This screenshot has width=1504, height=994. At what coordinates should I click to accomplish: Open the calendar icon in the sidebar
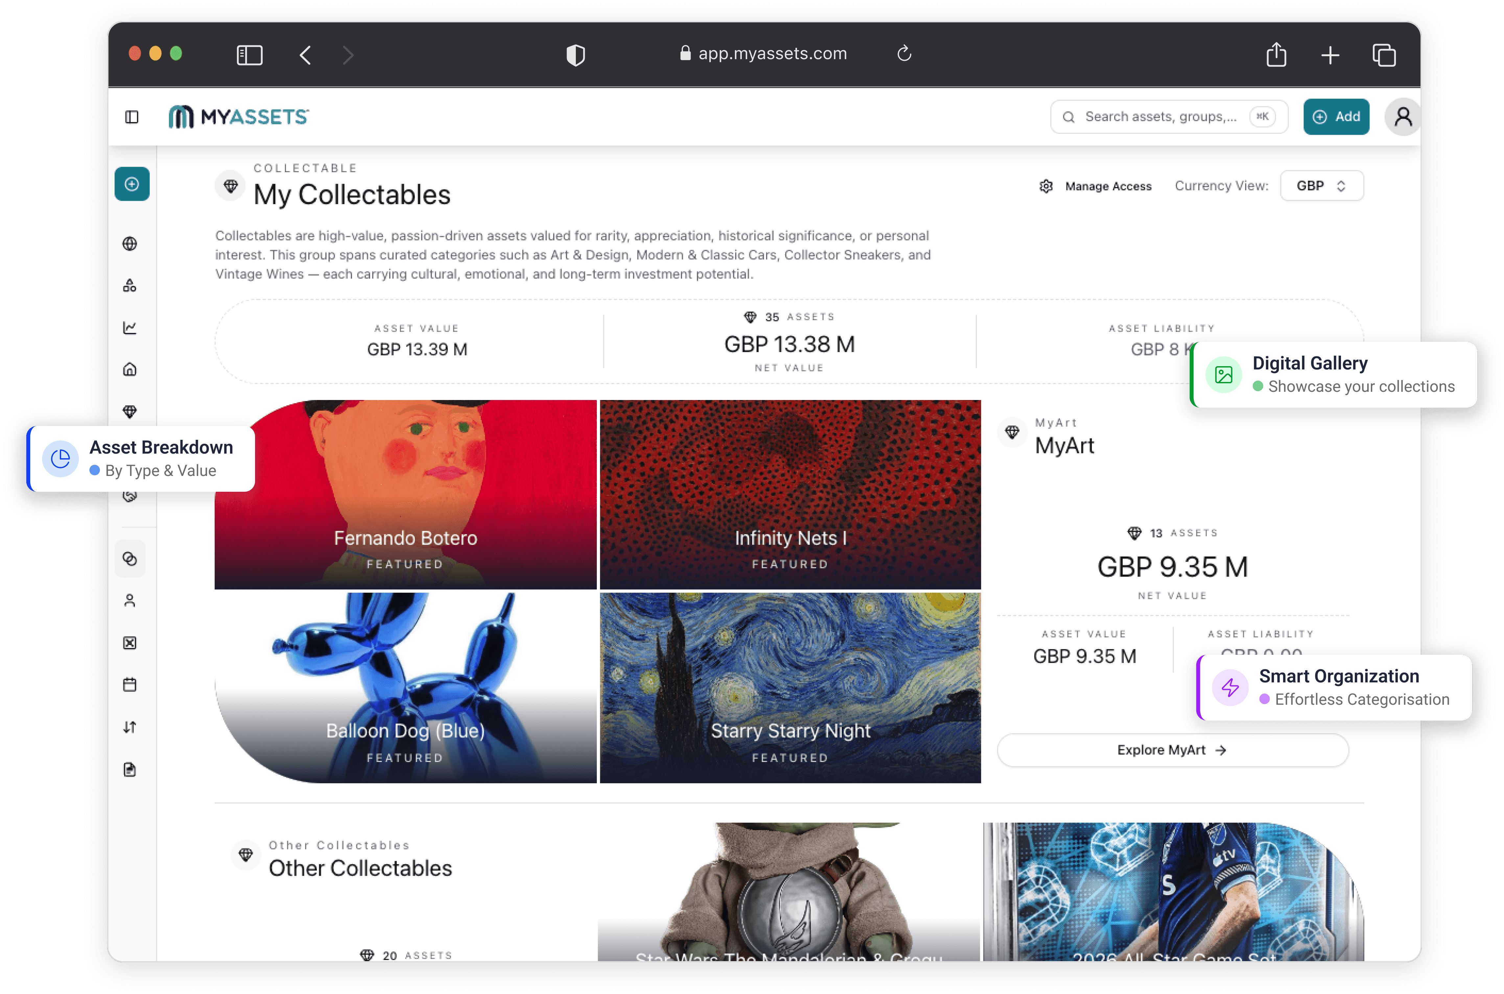(x=130, y=685)
